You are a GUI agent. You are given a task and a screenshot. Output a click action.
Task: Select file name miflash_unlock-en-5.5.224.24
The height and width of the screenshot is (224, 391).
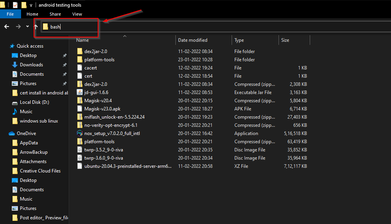coord(114,117)
